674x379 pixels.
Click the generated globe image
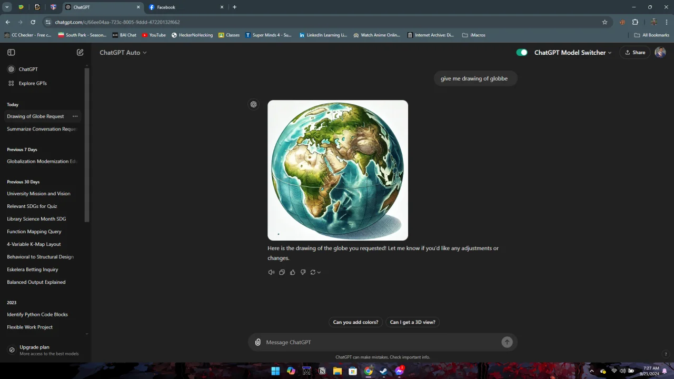tap(338, 170)
